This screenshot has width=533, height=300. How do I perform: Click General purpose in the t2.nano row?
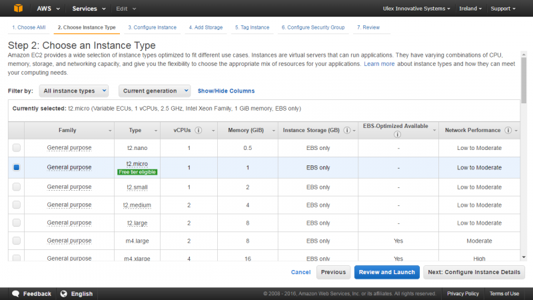coord(69,147)
